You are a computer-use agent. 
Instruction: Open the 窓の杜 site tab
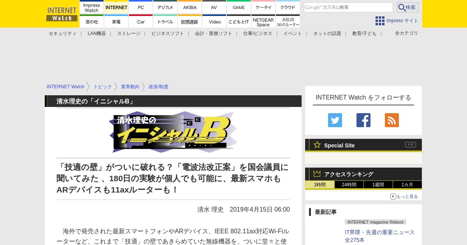[x=92, y=21]
